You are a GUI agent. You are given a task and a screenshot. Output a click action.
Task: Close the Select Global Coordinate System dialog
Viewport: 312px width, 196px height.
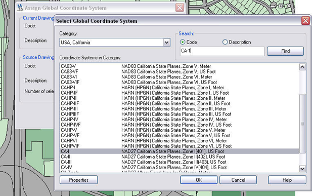tap(305, 21)
